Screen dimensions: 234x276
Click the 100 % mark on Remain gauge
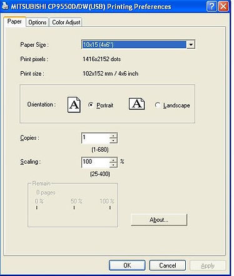(x=107, y=201)
